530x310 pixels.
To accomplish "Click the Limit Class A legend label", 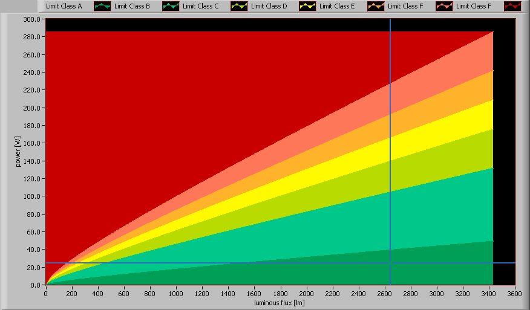I will click(64, 6).
